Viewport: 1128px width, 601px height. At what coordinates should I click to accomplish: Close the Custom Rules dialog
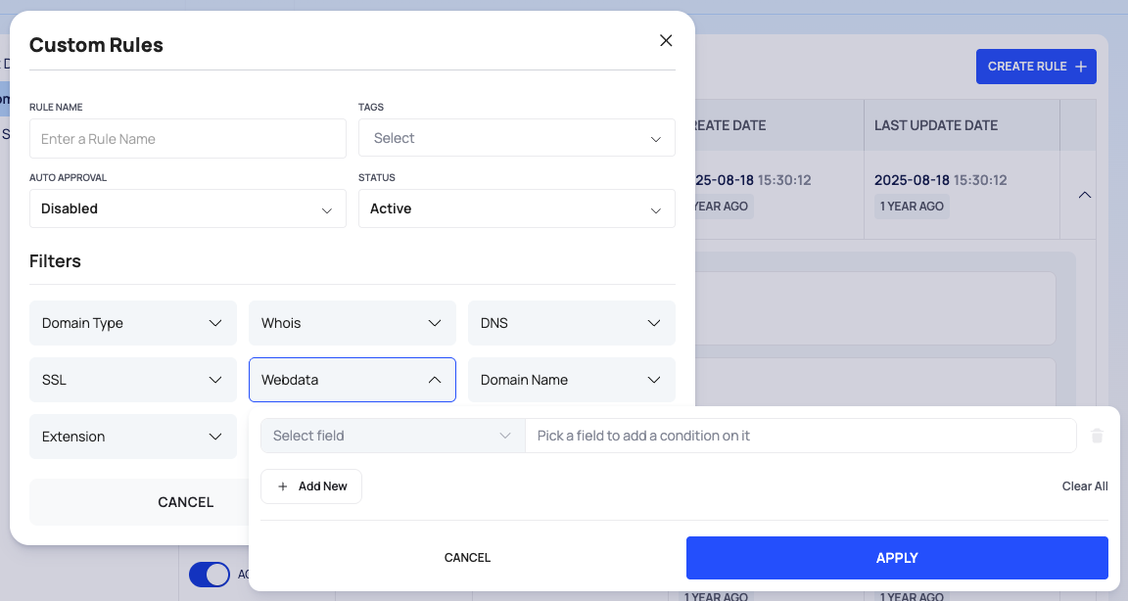[x=666, y=41]
